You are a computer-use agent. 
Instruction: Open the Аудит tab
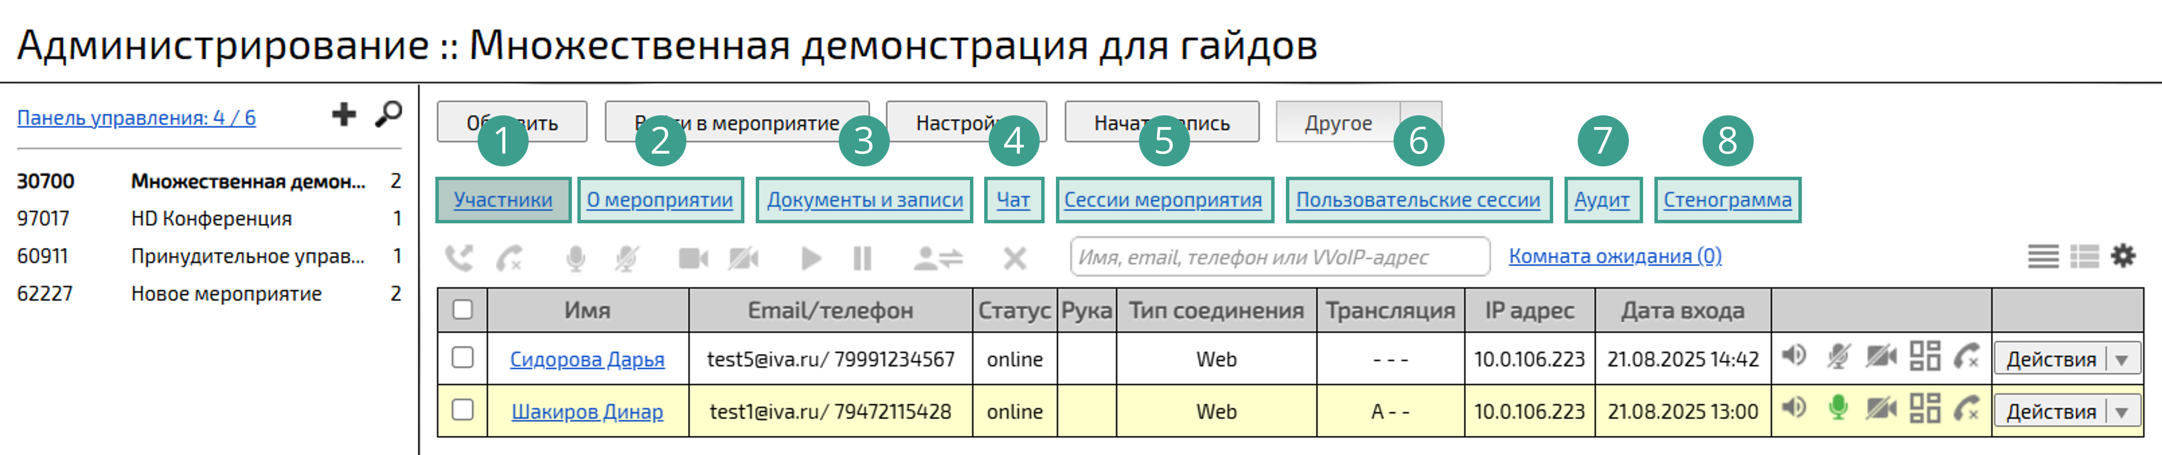click(x=1601, y=200)
